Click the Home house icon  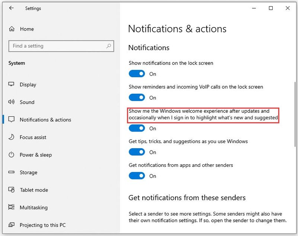click(12, 29)
